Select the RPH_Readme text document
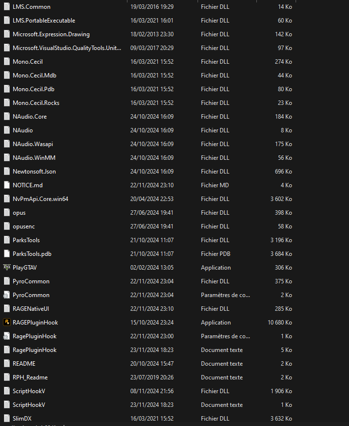Image resolution: width=349 pixels, height=426 pixels. click(30, 377)
